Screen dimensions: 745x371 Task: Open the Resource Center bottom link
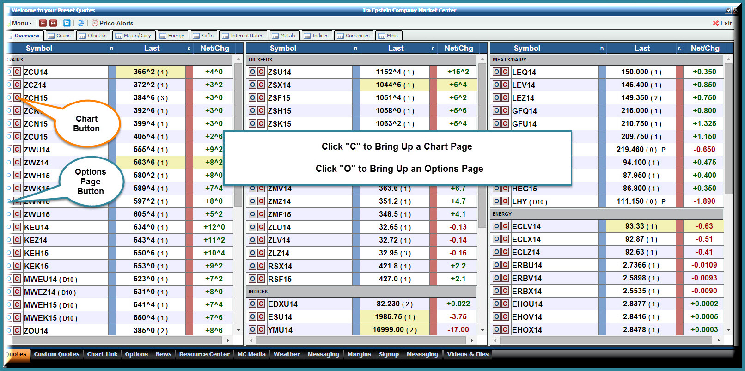pyautogui.click(x=204, y=354)
